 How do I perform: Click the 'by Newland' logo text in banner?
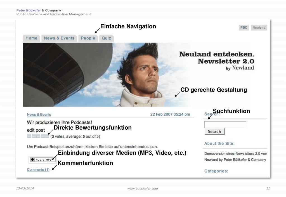240,68
